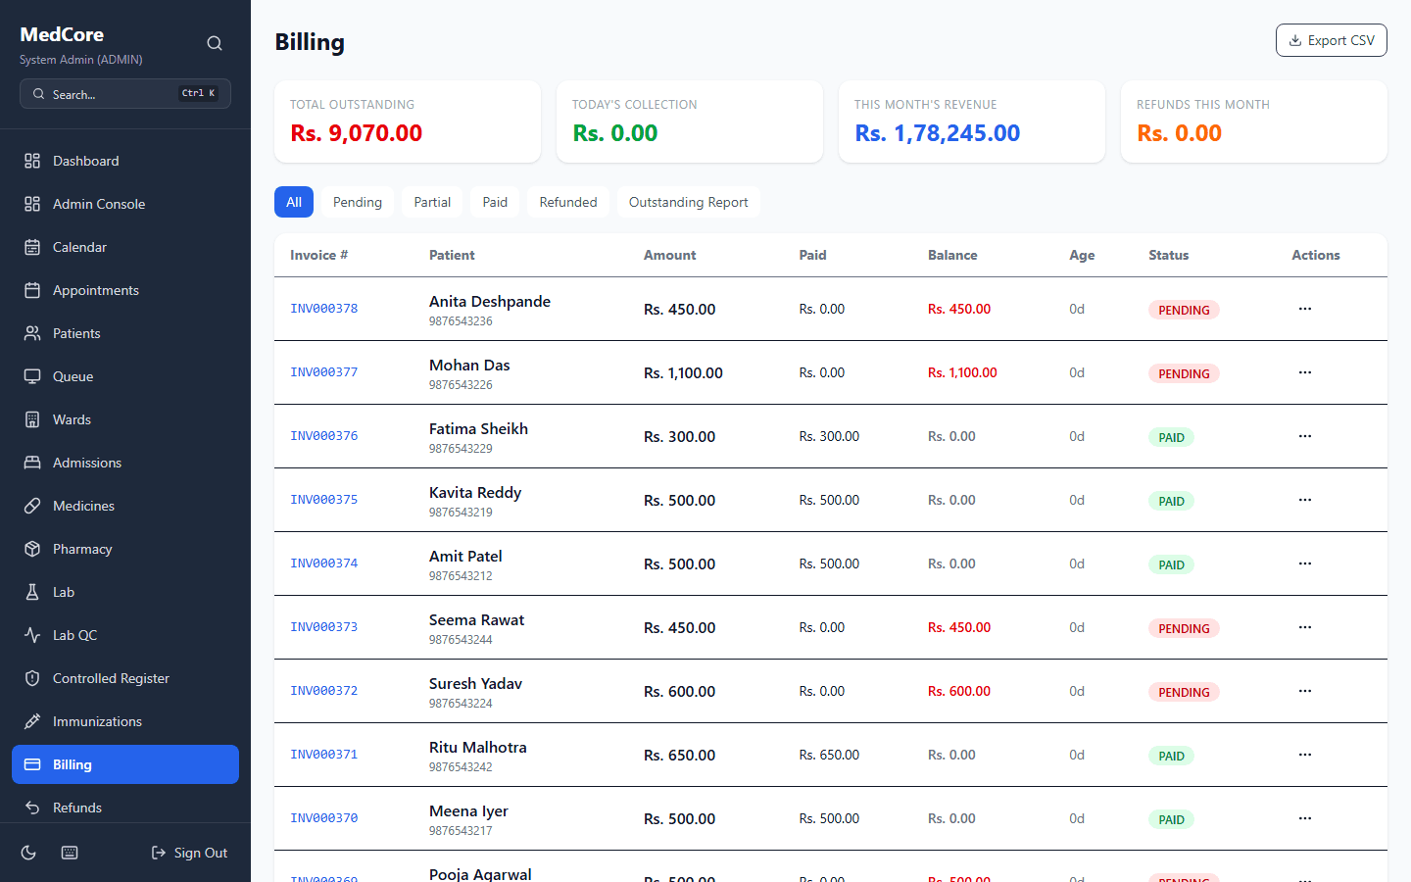Open the actions menu for Suresh Yadav

(x=1304, y=690)
